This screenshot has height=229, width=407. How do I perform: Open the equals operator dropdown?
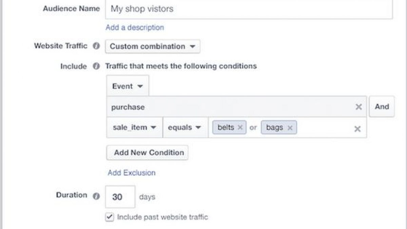point(185,128)
